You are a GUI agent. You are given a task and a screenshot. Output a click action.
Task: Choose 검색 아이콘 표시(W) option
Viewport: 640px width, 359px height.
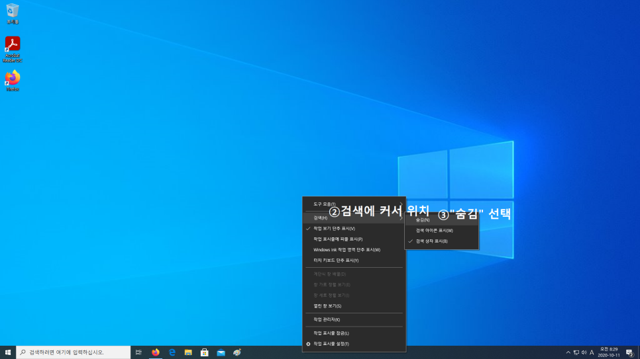coord(442,231)
